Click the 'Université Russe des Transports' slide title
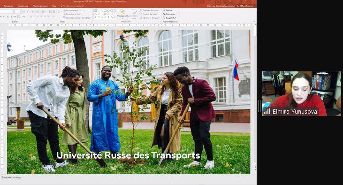The width and height of the screenshot is (343, 185). click(128, 155)
